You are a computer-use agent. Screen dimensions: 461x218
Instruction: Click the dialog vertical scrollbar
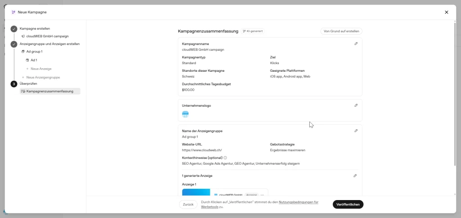pos(455,94)
